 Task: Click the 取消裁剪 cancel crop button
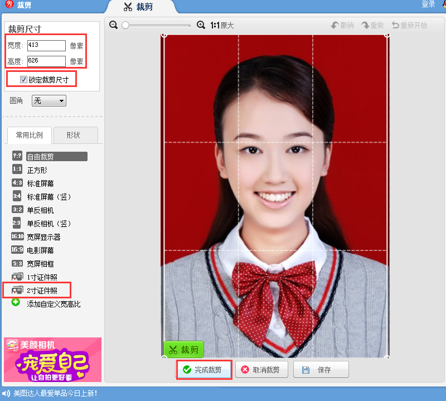(264, 370)
